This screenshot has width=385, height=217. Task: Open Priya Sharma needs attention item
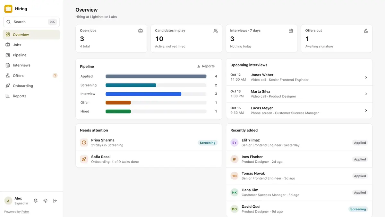[149, 143]
